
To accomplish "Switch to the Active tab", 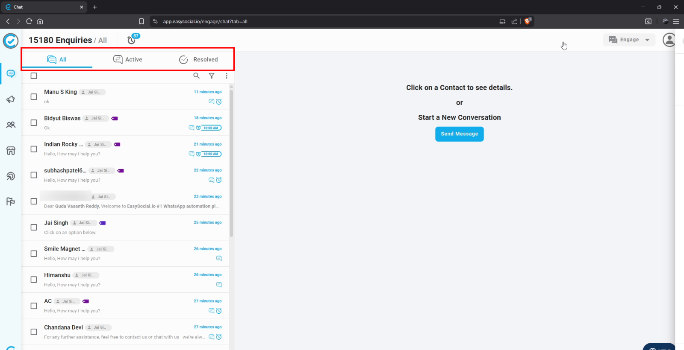I will pos(128,60).
